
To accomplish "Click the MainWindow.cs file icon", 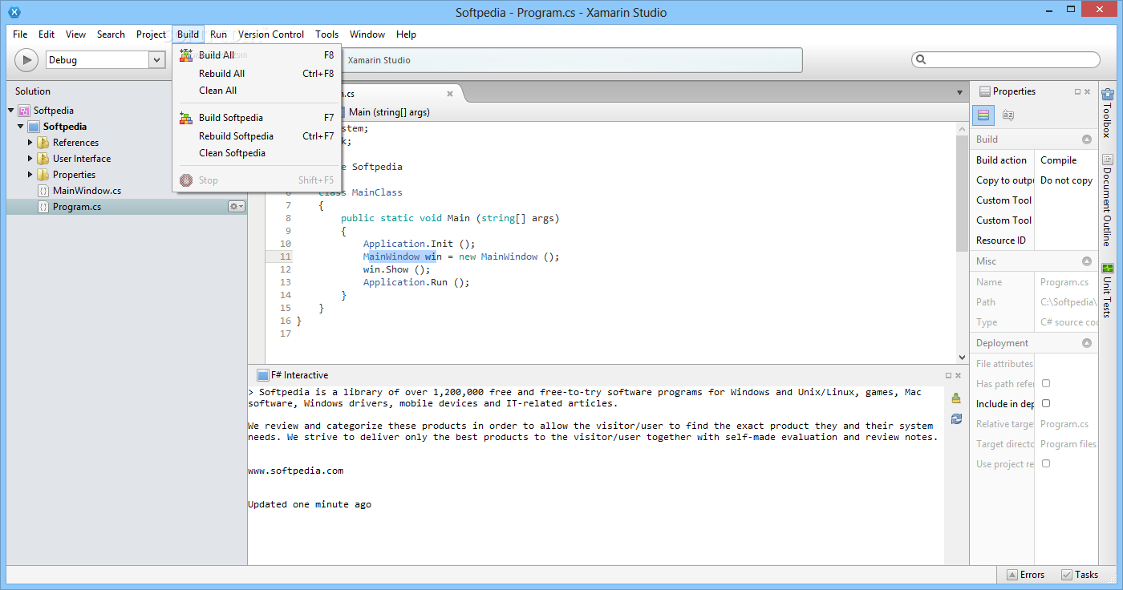I will pos(43,191).
